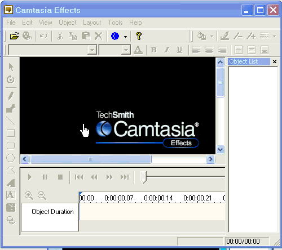Jump to the beginning of video
Viewport: 282px width, 250px height.
click(x=79, y=177)
